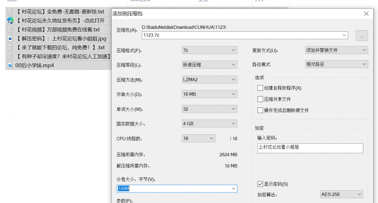Uncheck the 显示密码 checkbox
The image size is (378, 203).
260,184
